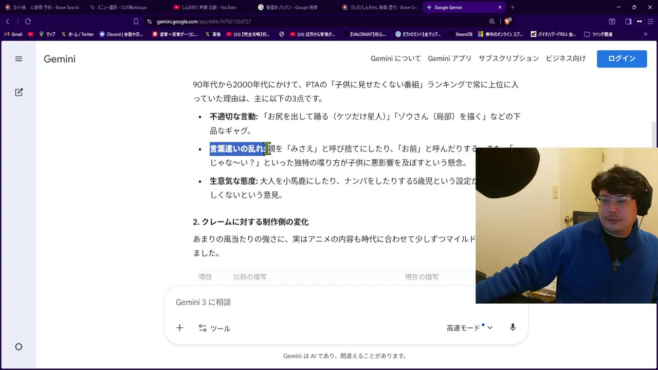
Task: Click highlighted text 言葉遣いの乱れ:
Action: pos(237,149)
